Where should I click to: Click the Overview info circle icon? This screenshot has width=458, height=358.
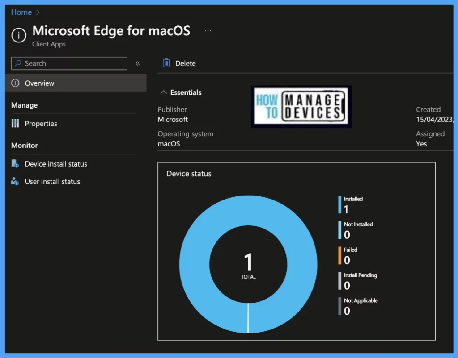pyautogui.click(x=15, y=83)
